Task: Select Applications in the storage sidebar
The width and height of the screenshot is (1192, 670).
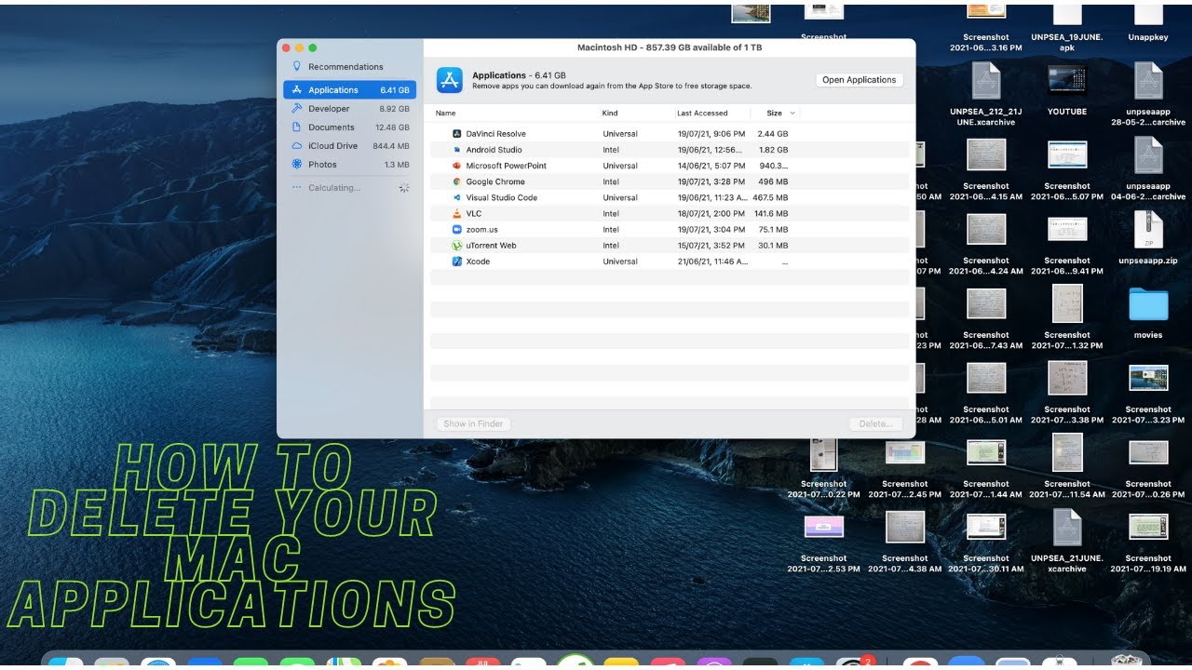Action: point(350,90)
